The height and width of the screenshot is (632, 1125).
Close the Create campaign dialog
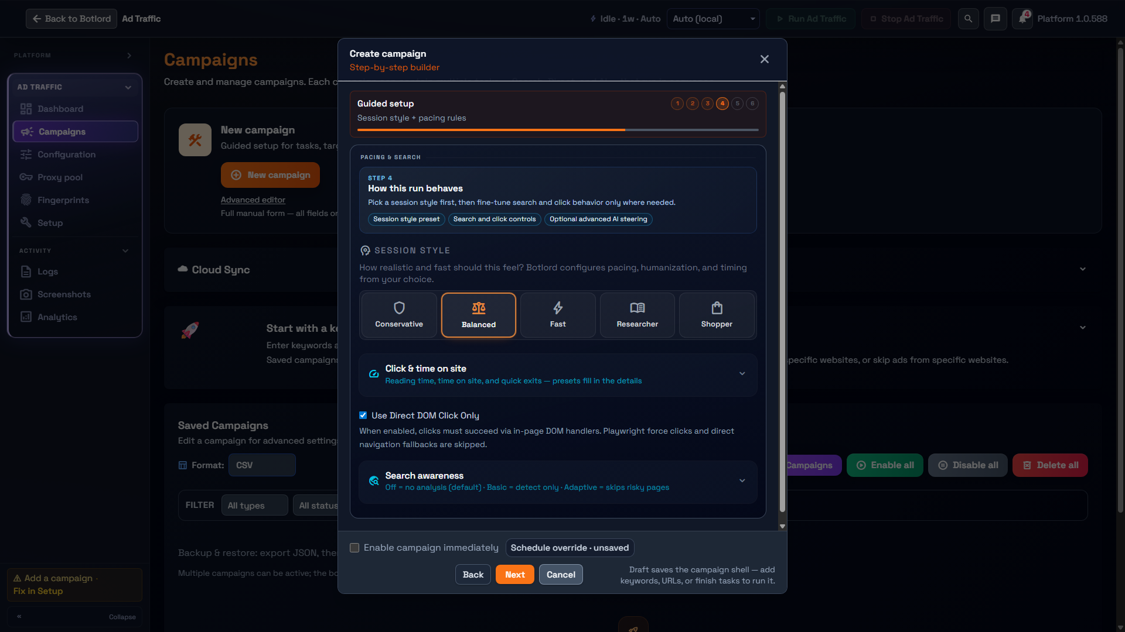click(x=765, y=59)
